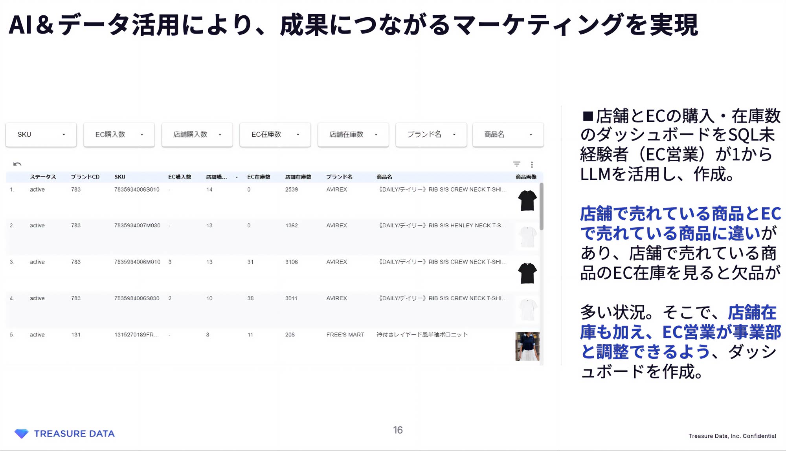Image resolution: width=786 pixels, height=451 pixels.
Task: Open the sort arrow on 店舗購入数 column
Action: coord(237,177)
